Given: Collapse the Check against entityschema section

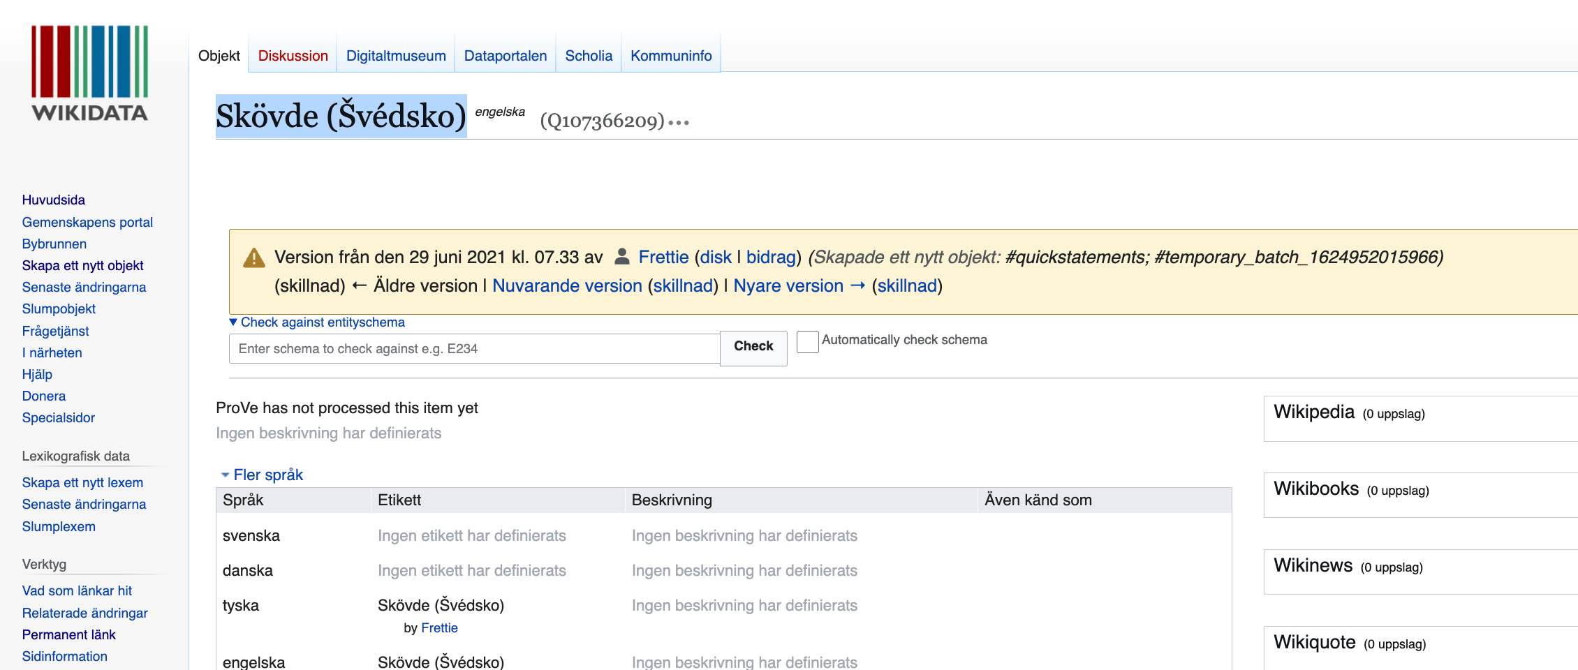Looking at the screenshot, I should tap(234, 322).
